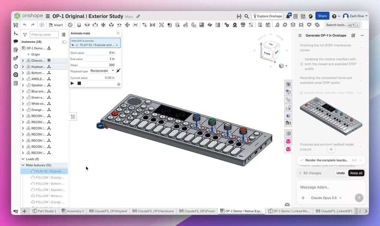Switch to the ClaudeFS_OP1Keybed tab
This screenshot has height=226, width=380.
tap(108, 211)
